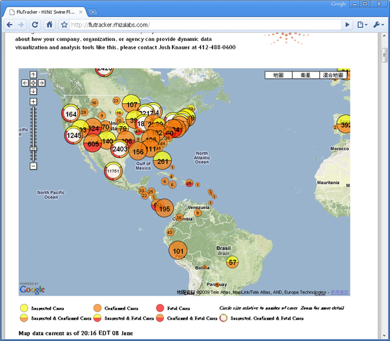This screenshot has height=341, width=390.
Task: Click the 2403 cases marker in Texas
Action: 120,149
